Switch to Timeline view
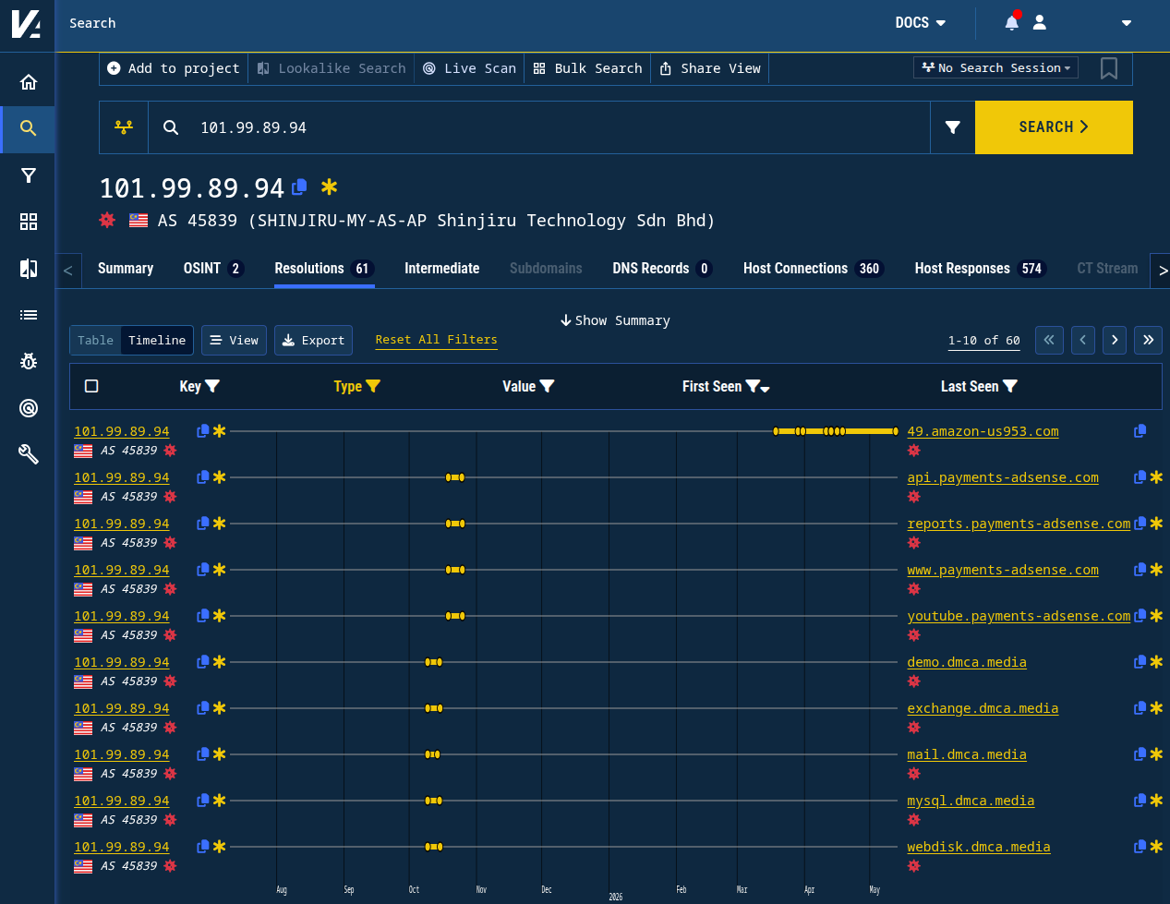 157,340
